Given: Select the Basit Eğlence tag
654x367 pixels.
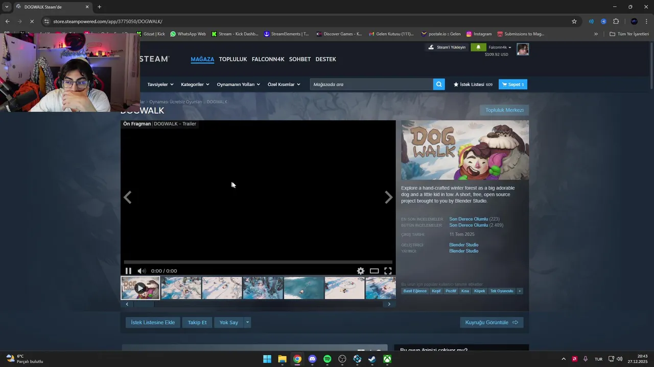Looking at the screenshot, I should 415,291.
